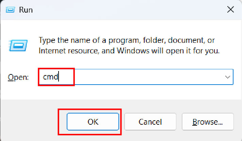The height and width of the screenshot is (141, 242).
Task: Click the large Run program icon
Action: point(16,46)
